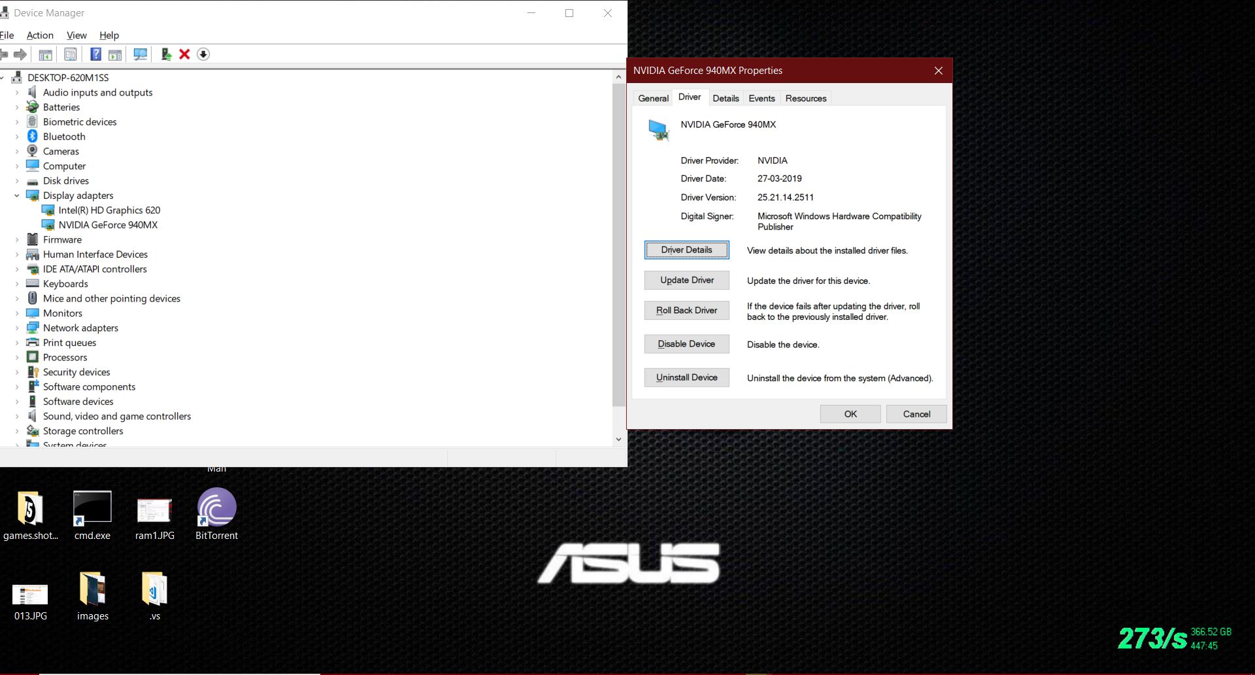The image size is (1255, 675).
Task: Select the games.shot... desktop folder
Action: coord(30,515)
